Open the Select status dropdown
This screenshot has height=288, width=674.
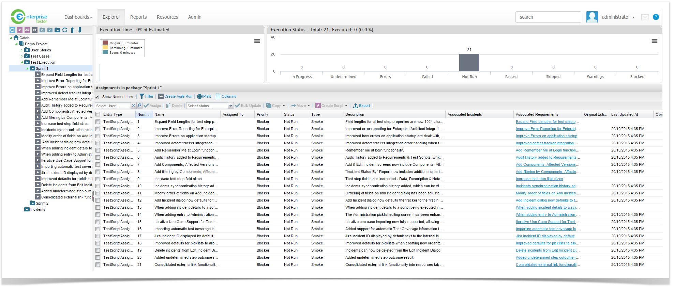[x=230, y=106]
